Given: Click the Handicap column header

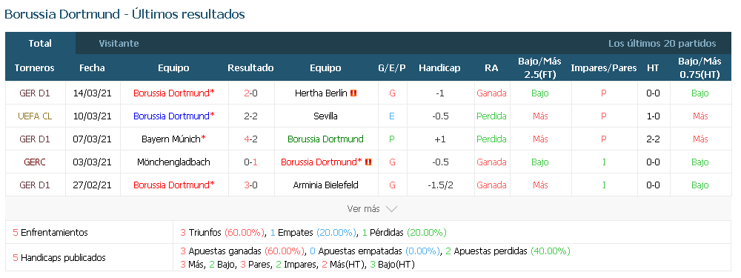Looking at the screenshot, I should 439,68.
